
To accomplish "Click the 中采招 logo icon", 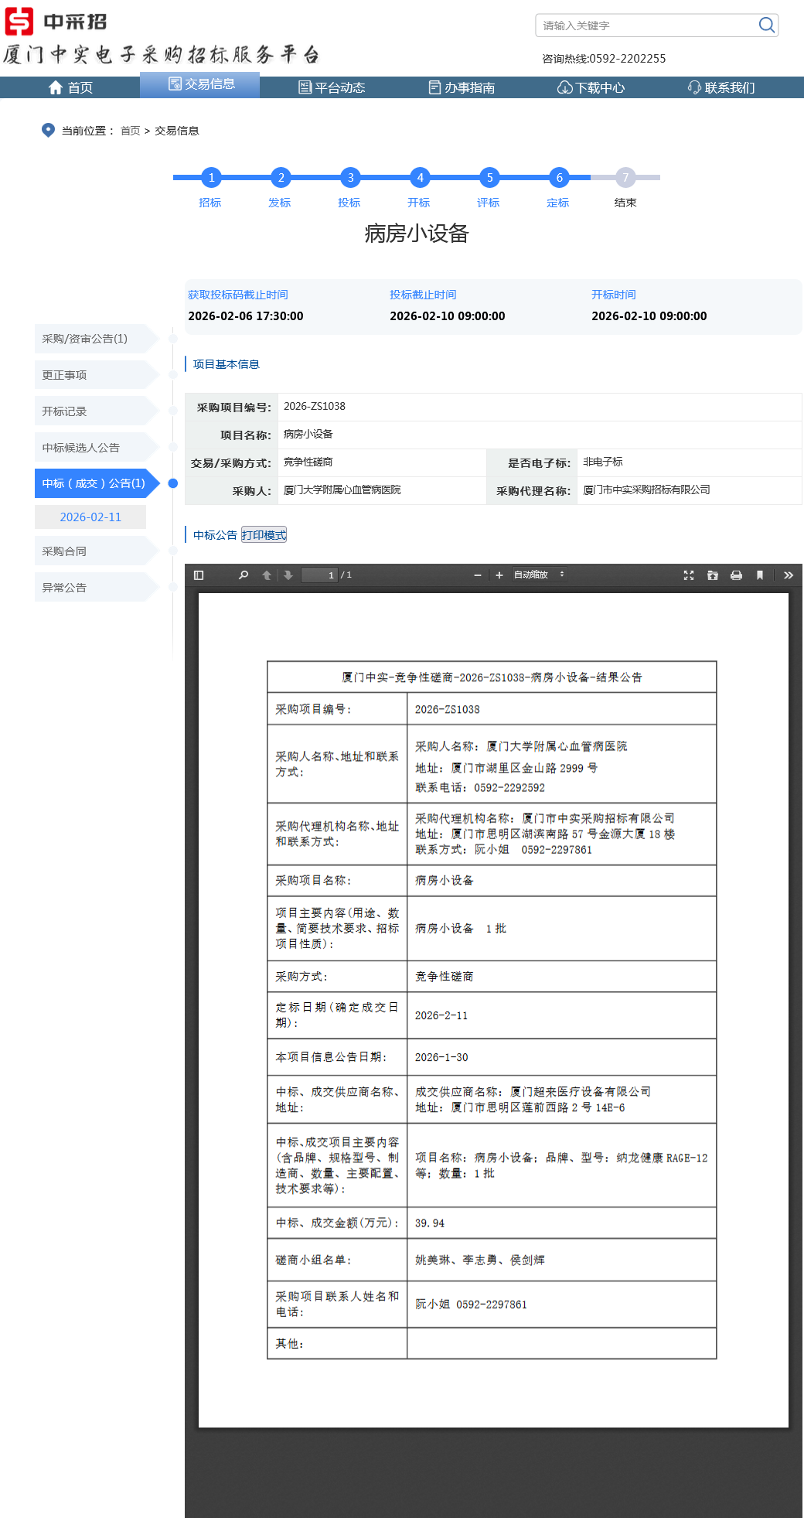I will tap(19, 22).
